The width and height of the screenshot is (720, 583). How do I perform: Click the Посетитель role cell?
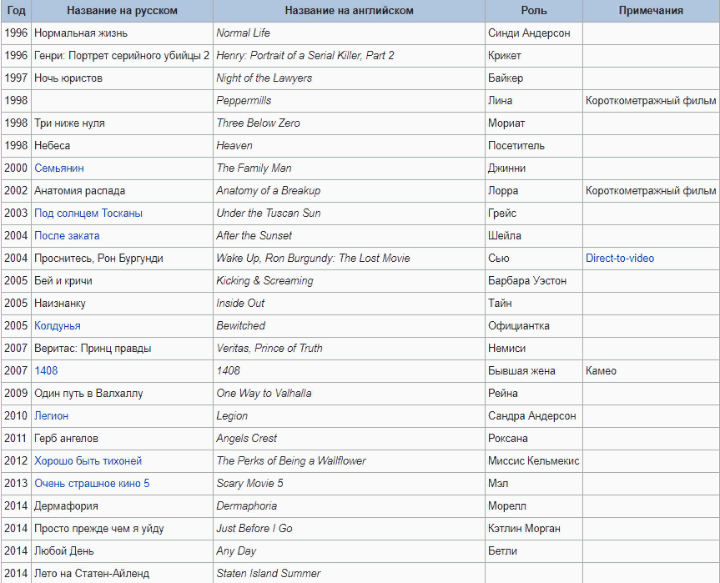coord(534,145)
